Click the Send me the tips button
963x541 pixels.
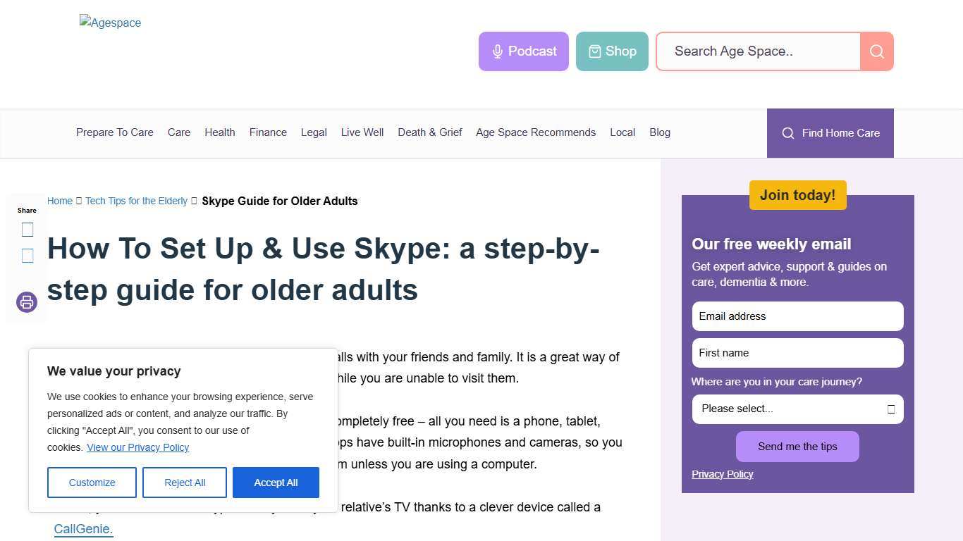tap(797, 446)
